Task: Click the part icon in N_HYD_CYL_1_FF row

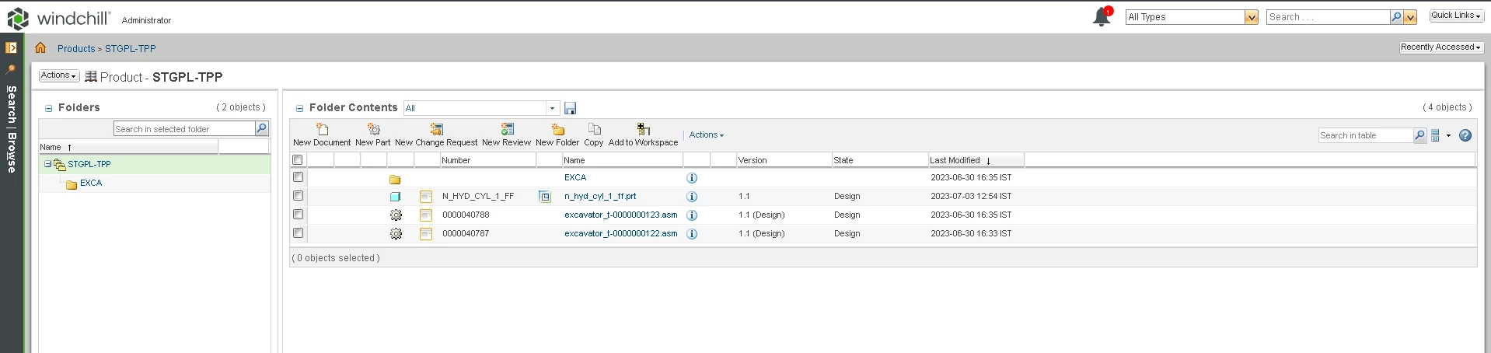Action: tap(395, 197)
